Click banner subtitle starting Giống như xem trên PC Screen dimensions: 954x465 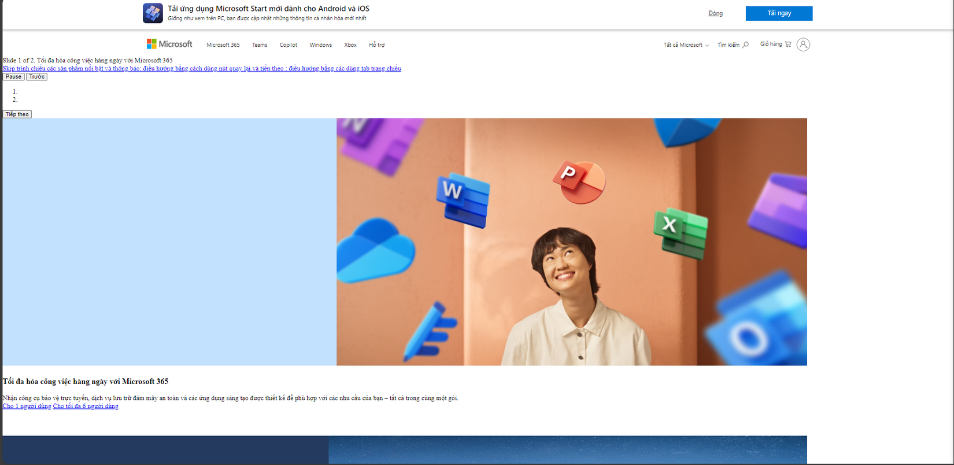(267, 18)
